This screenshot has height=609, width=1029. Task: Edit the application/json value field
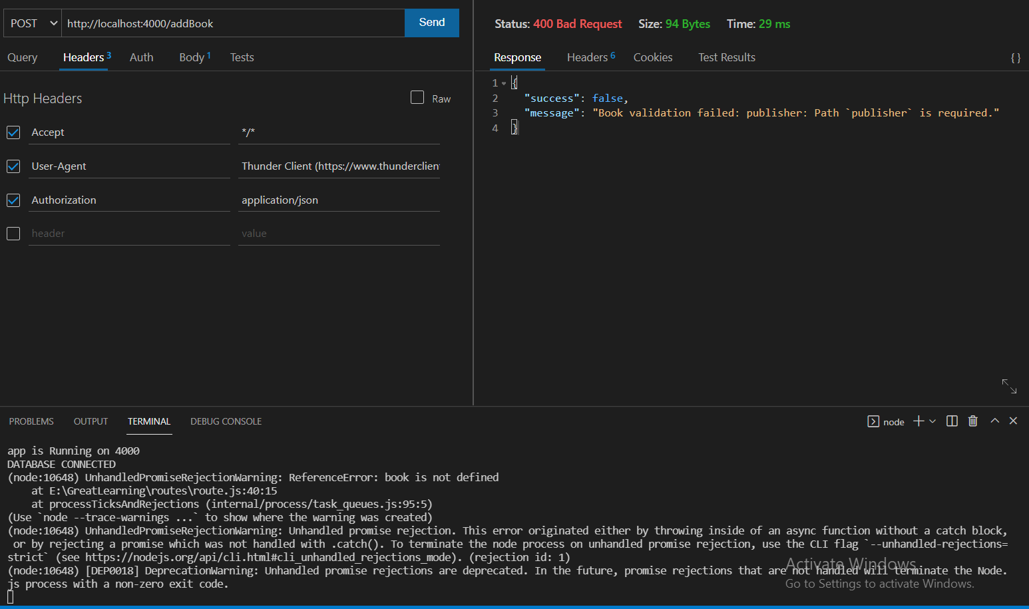339,200
